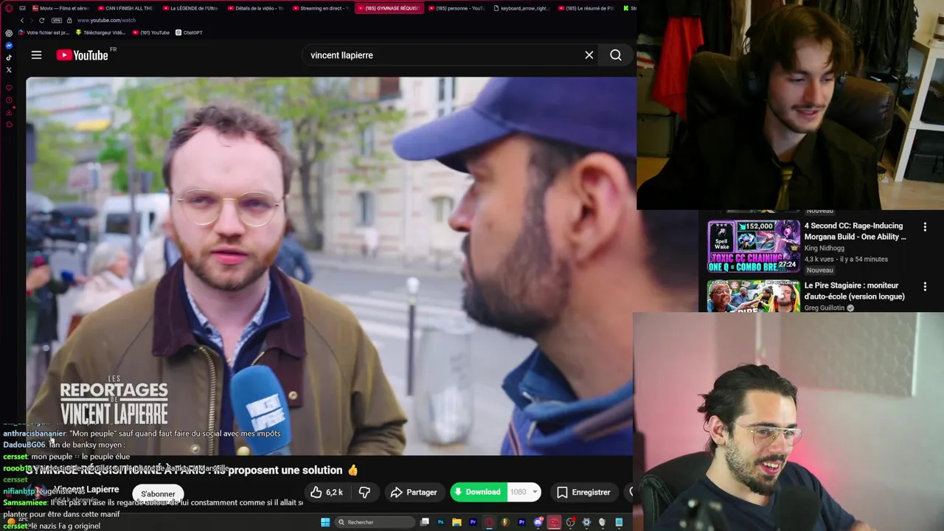Open TikTok in the Opera sidebar
The height and width of the screenshot is (531, 944).
point(9,58)
